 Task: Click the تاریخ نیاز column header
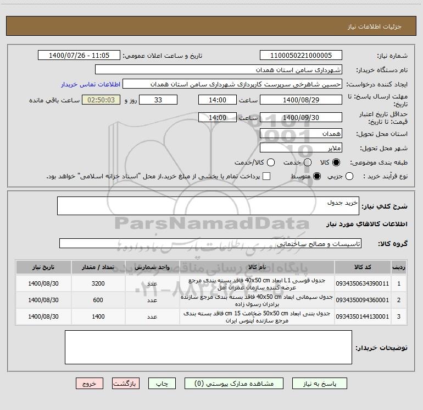point(43,267)
